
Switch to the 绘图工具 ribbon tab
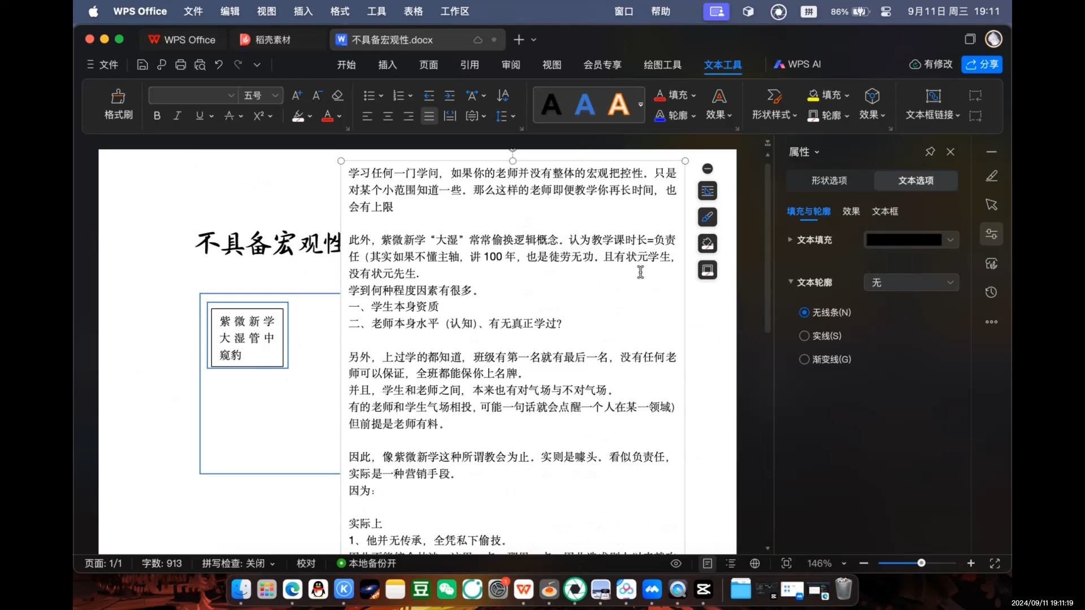pos(663,64)
